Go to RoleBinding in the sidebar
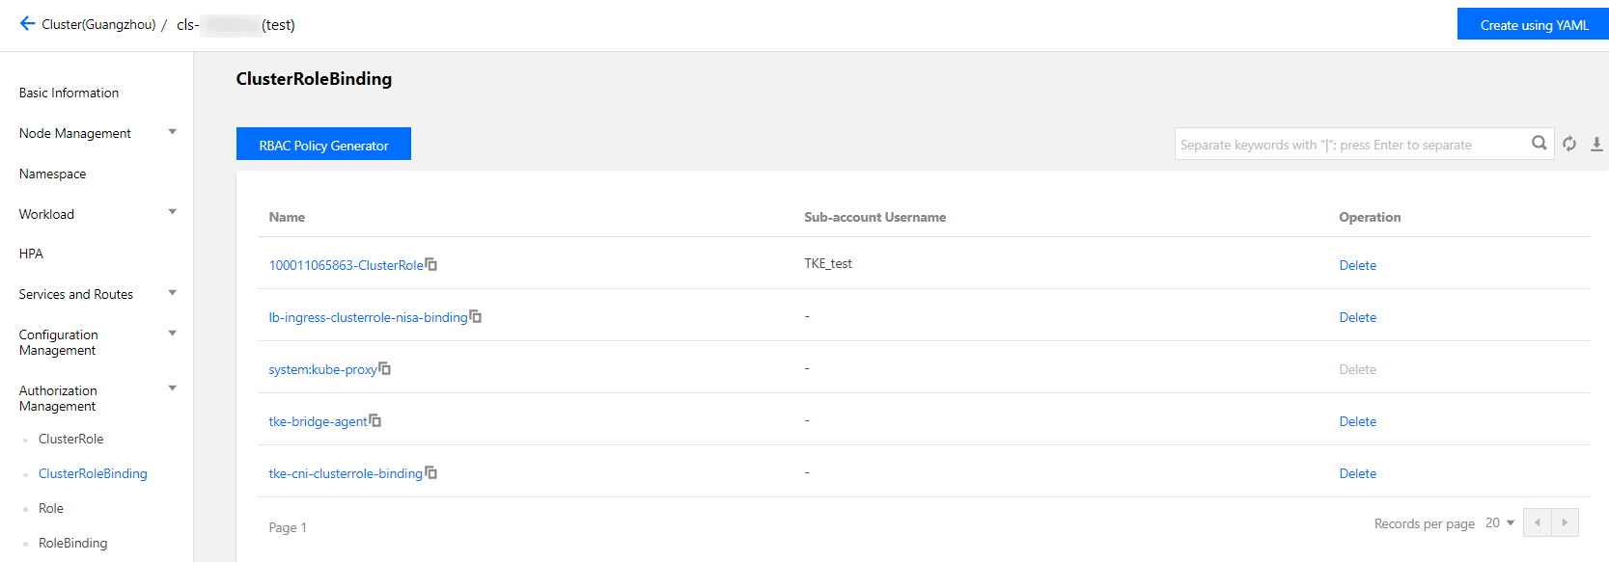Viewport: 1609px width, 562px height. (72, 543)
